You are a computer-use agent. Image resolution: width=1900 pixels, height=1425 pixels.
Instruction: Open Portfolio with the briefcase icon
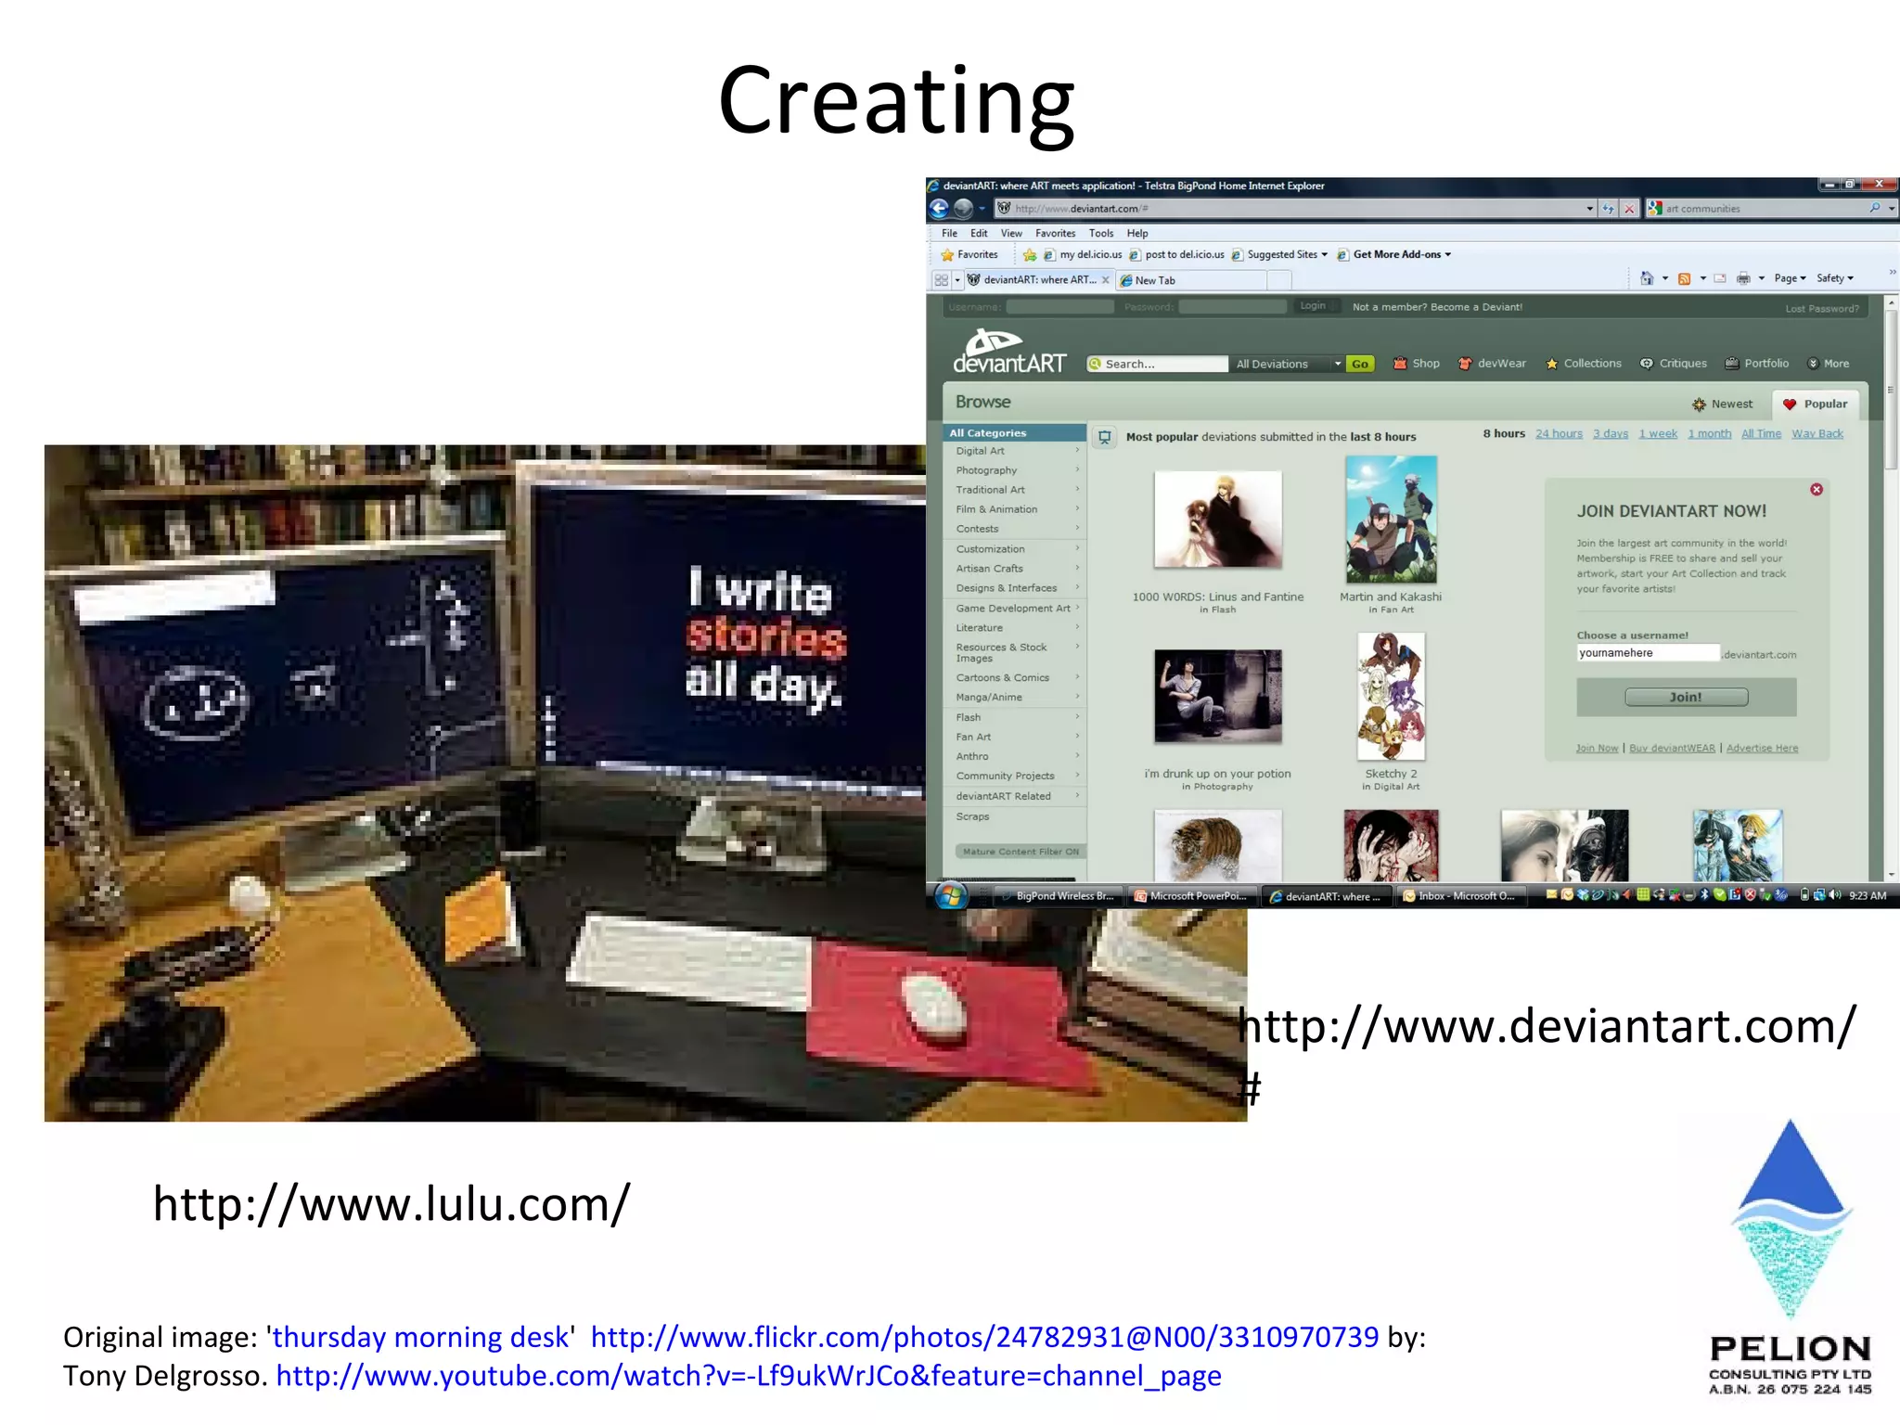click(x=1757, y=364)
